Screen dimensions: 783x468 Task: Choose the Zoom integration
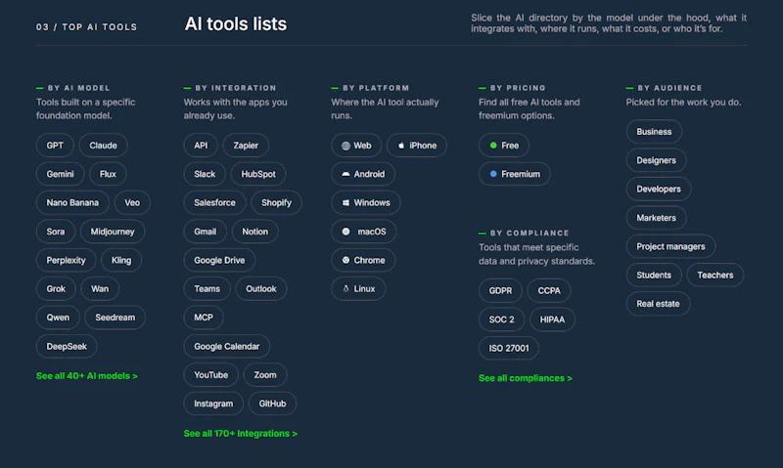coord(265,375)
